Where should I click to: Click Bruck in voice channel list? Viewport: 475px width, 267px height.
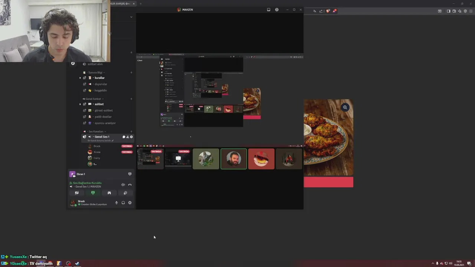pos(97,146)
